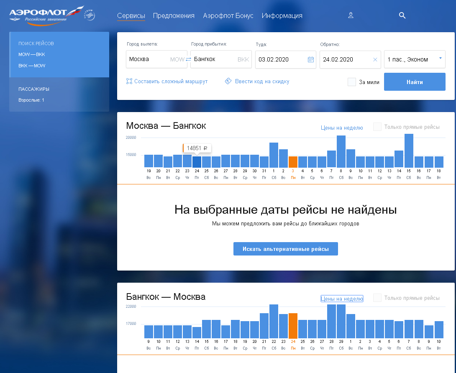Open Предложения menu
Viewport: 456px width, 373px height.
tap(174, 16)
